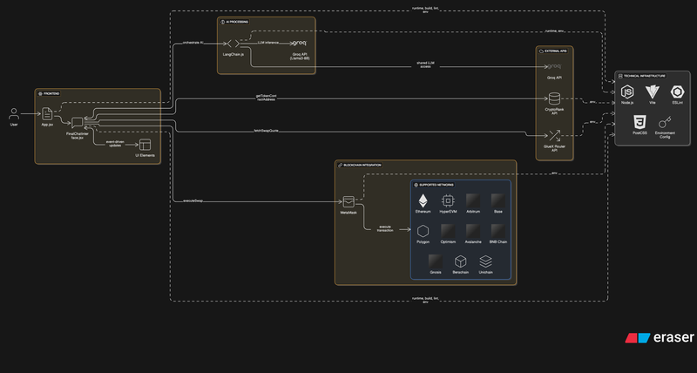Click the GlueX Router API shuffle icon

tap(554, 136)
